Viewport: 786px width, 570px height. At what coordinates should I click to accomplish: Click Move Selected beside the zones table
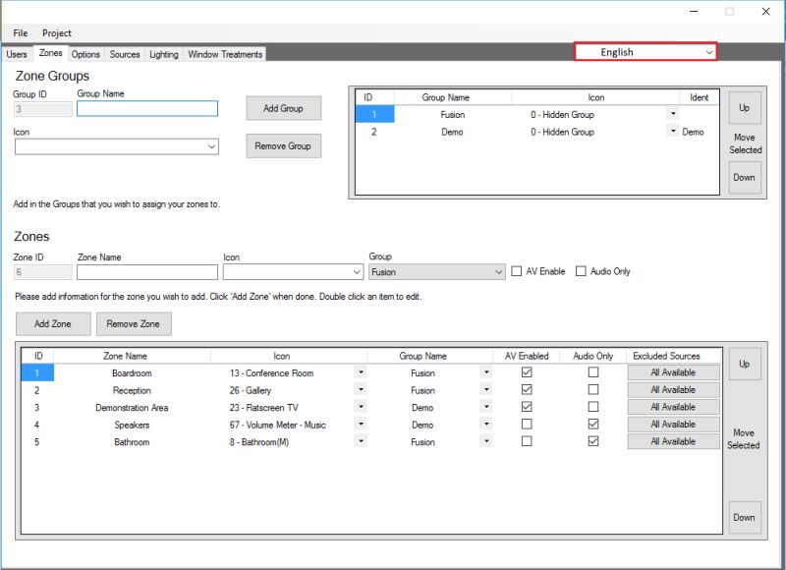point(744,438)
